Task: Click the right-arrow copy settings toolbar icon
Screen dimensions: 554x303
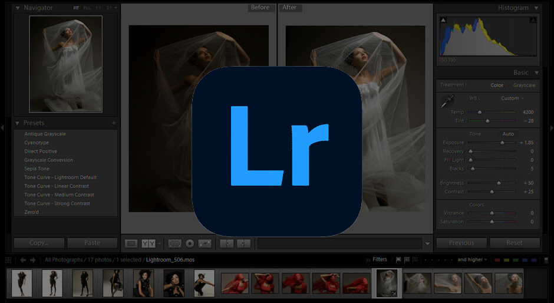Action: pos(227,243)
